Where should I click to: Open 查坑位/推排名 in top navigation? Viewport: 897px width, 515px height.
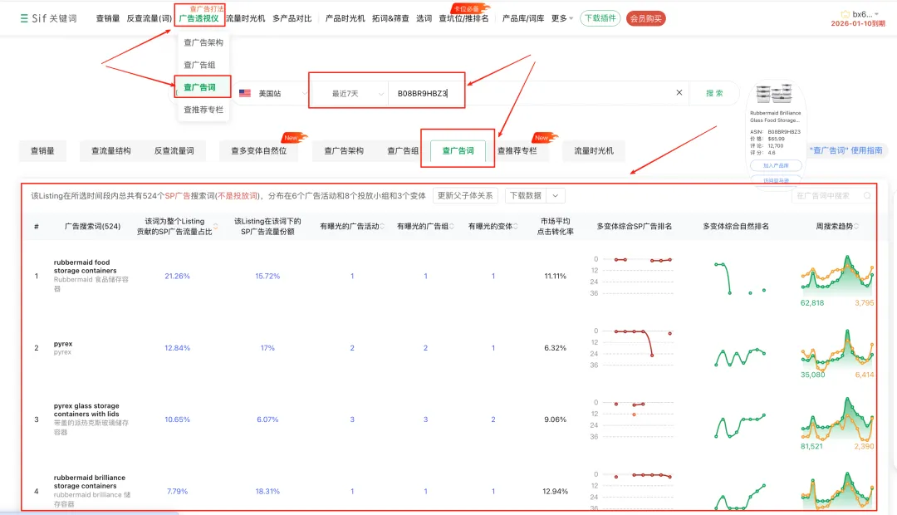463,18
